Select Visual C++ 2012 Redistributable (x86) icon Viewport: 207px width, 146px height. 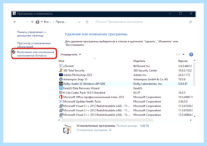pos(61,110)
